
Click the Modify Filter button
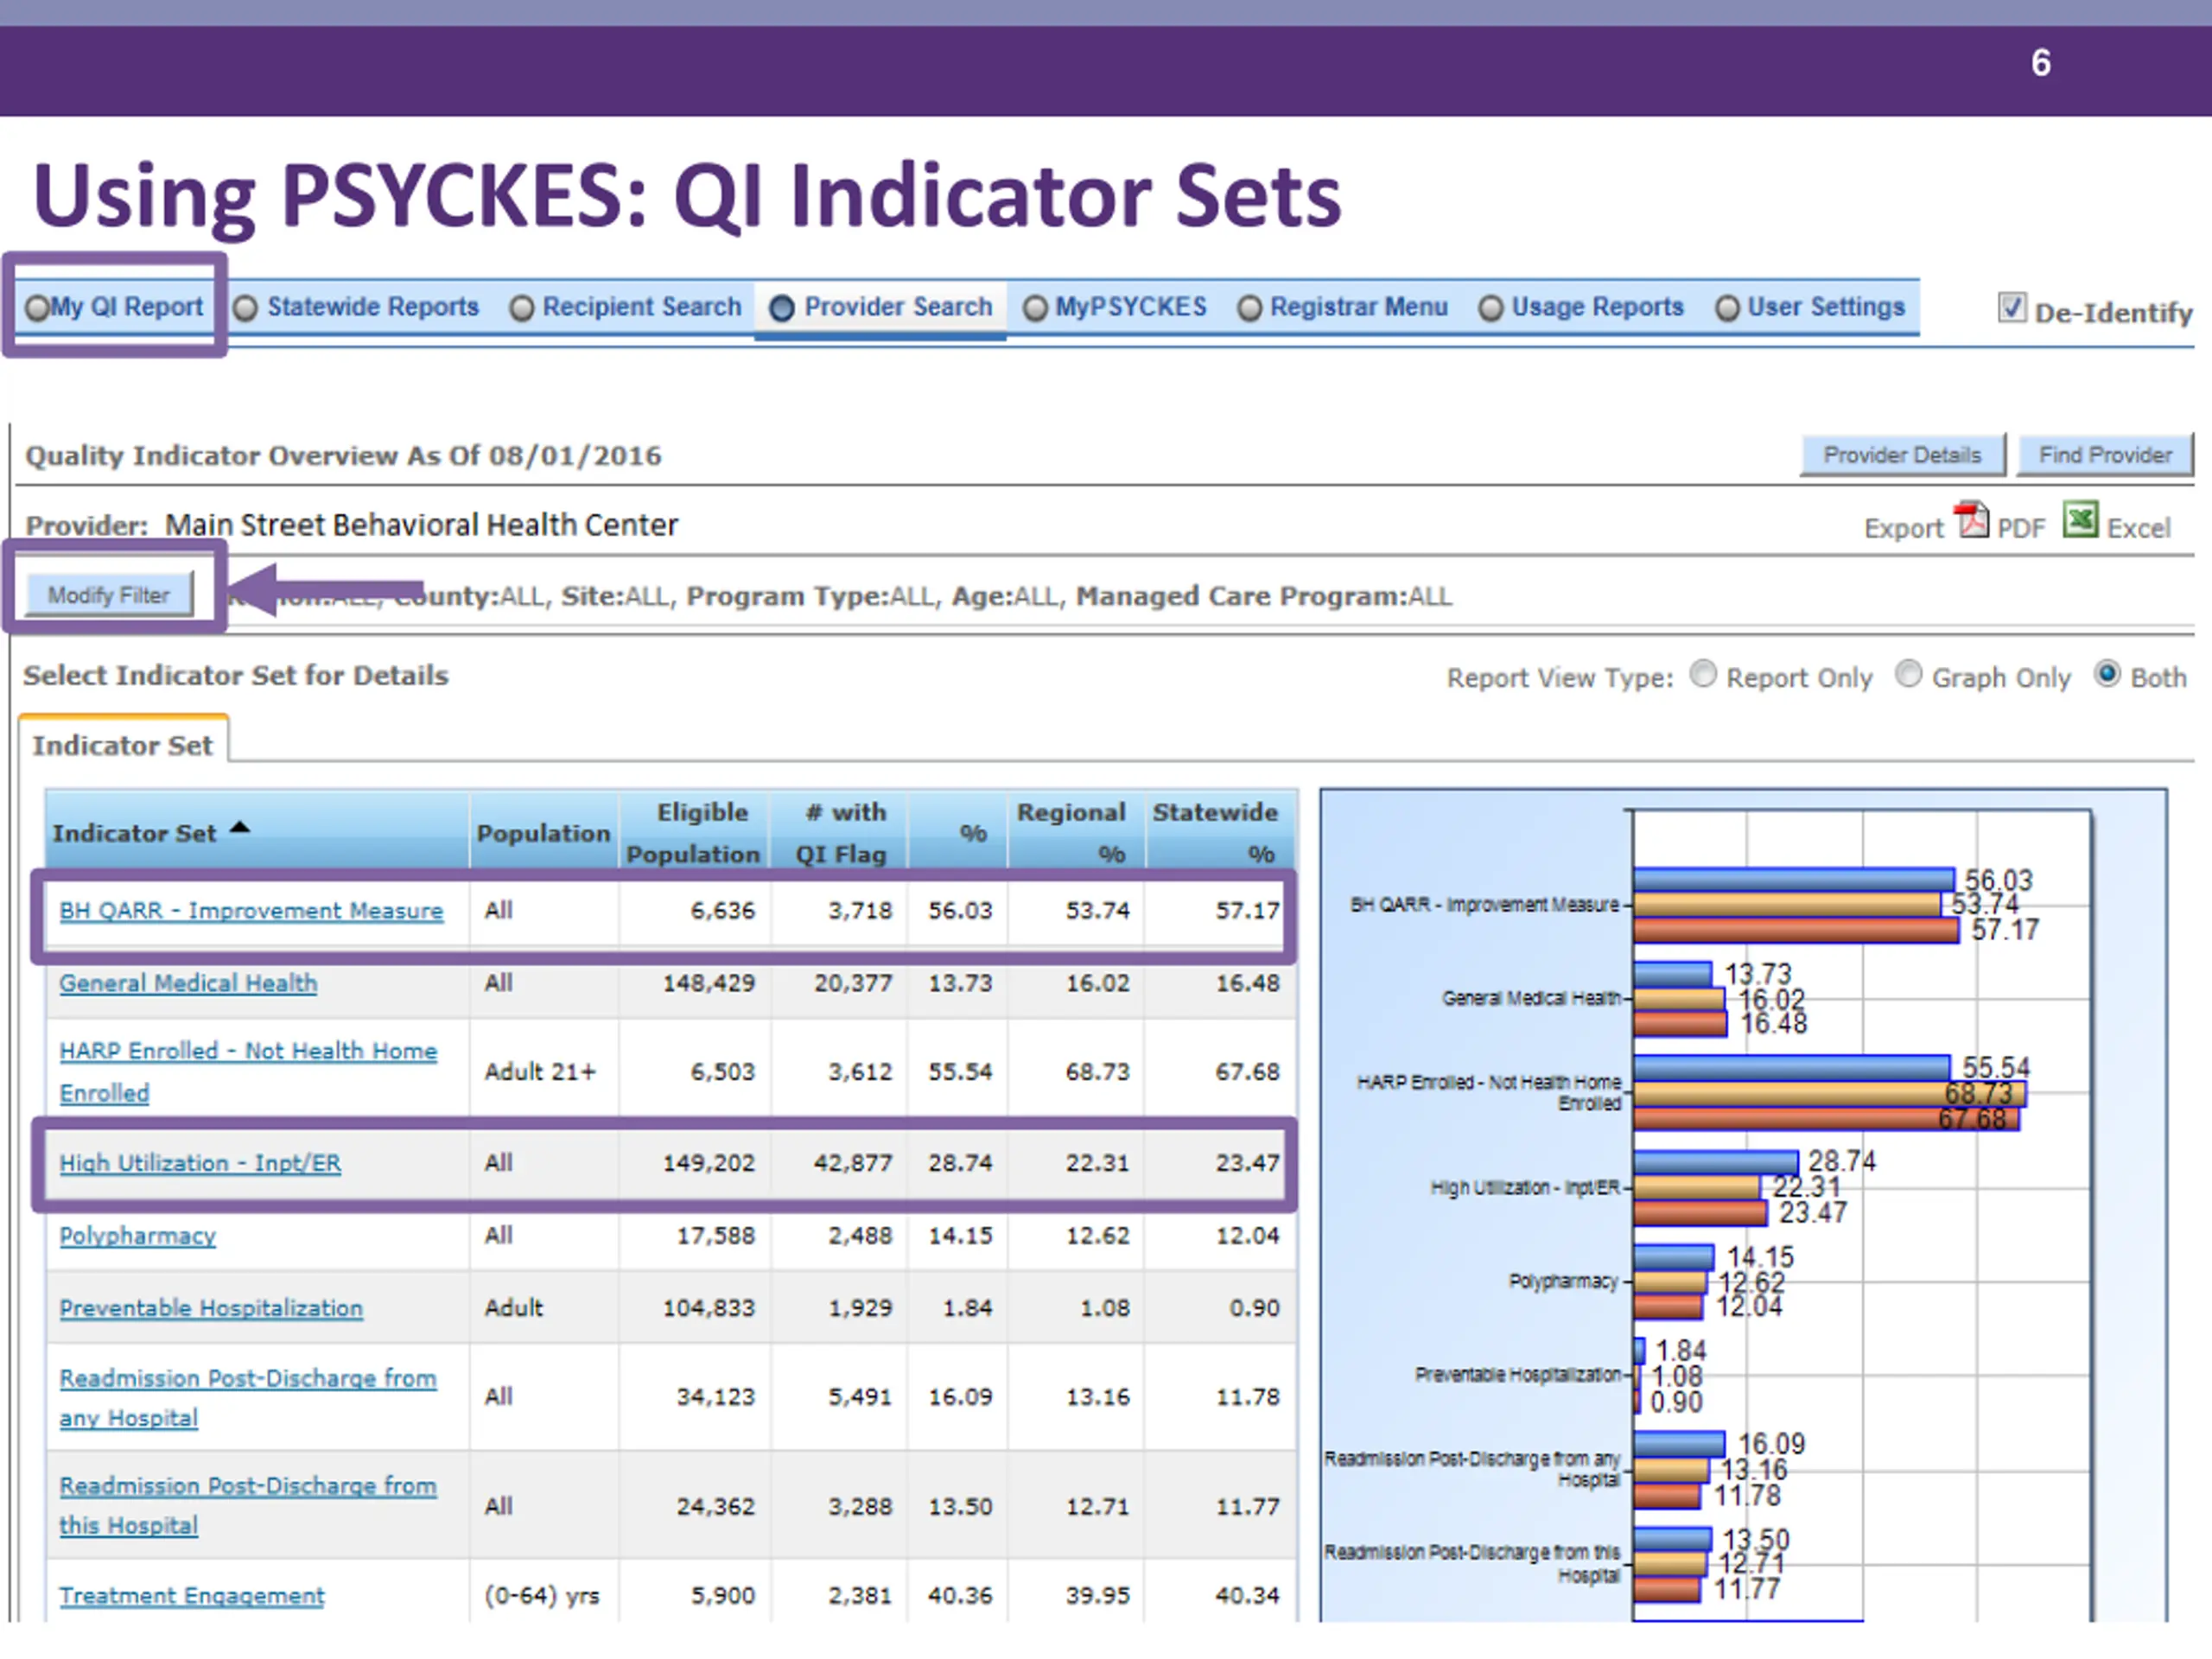(x=109, y=595)
